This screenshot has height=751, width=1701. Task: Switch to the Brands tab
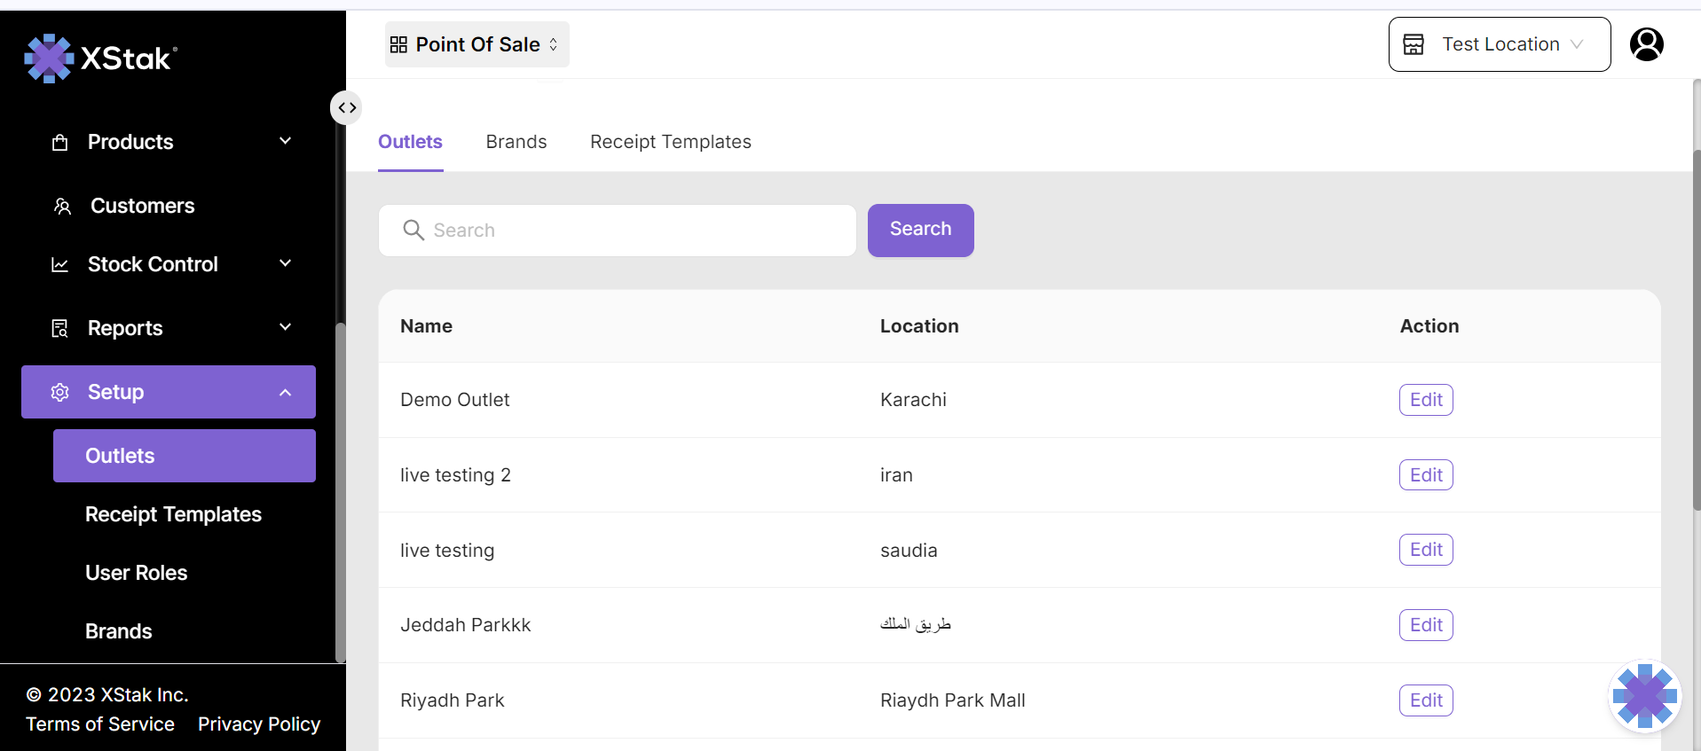point(516,142)
